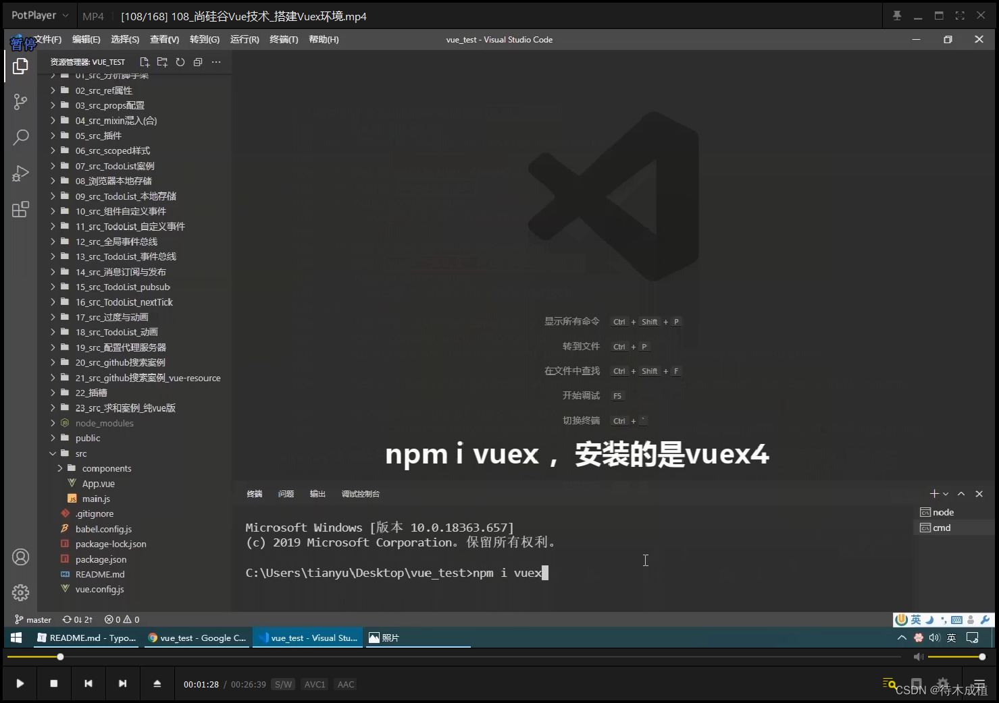Jump to next video in PotPlayer
This screenshot has width=999, height=703.
tap(123, 683)
